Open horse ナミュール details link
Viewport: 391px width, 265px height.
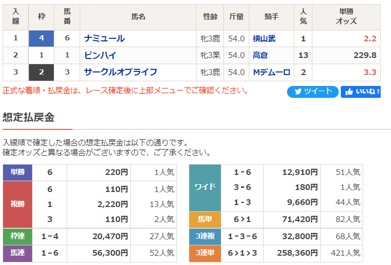104,38
